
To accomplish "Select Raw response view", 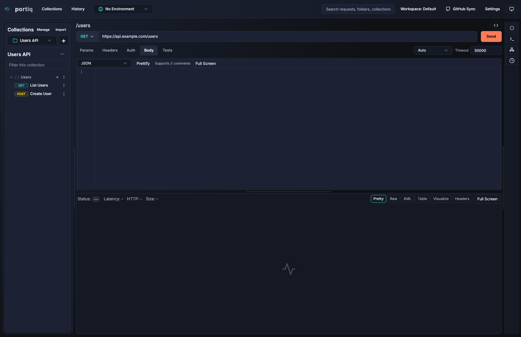I will point(393,199).
